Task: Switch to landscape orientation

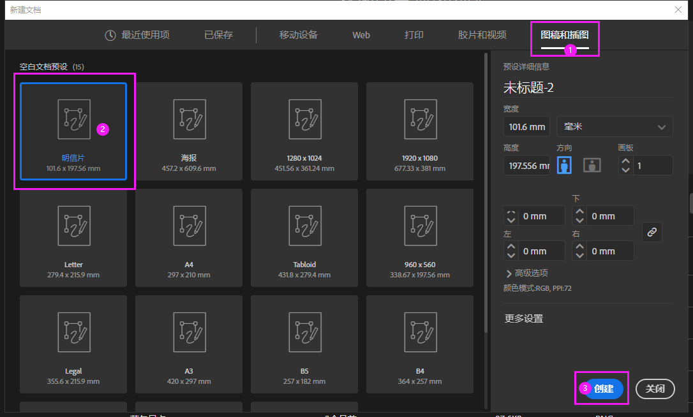Action: click(x=592, y=165)
